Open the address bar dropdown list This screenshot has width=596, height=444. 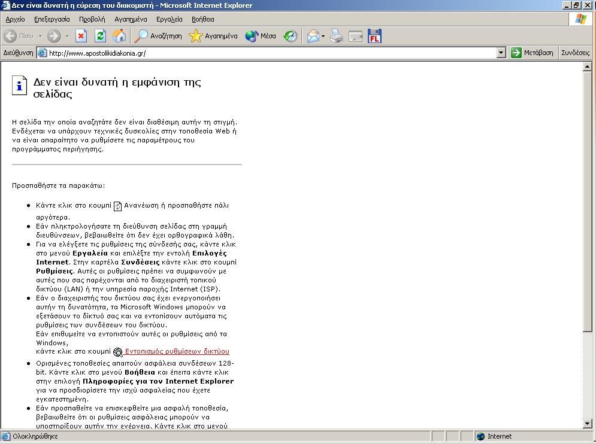click(501, 53)
